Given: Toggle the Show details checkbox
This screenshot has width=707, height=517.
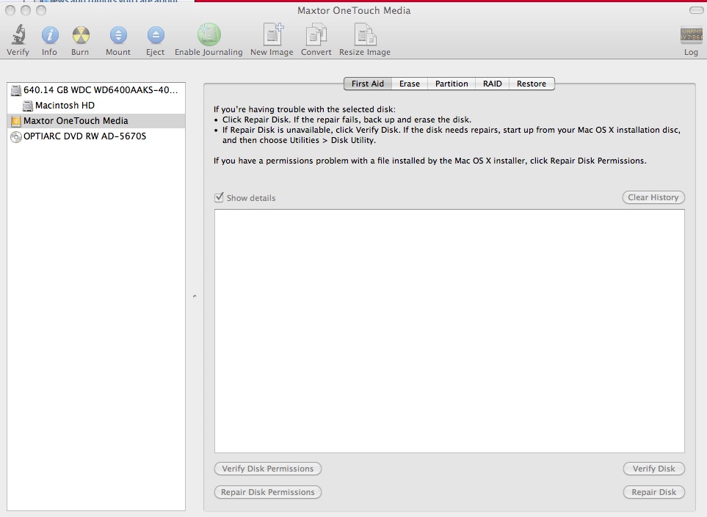Looking at the screenshot, I should (x=219, y=197).
